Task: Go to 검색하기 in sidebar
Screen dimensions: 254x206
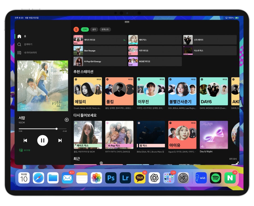Action: click(28, 44)
